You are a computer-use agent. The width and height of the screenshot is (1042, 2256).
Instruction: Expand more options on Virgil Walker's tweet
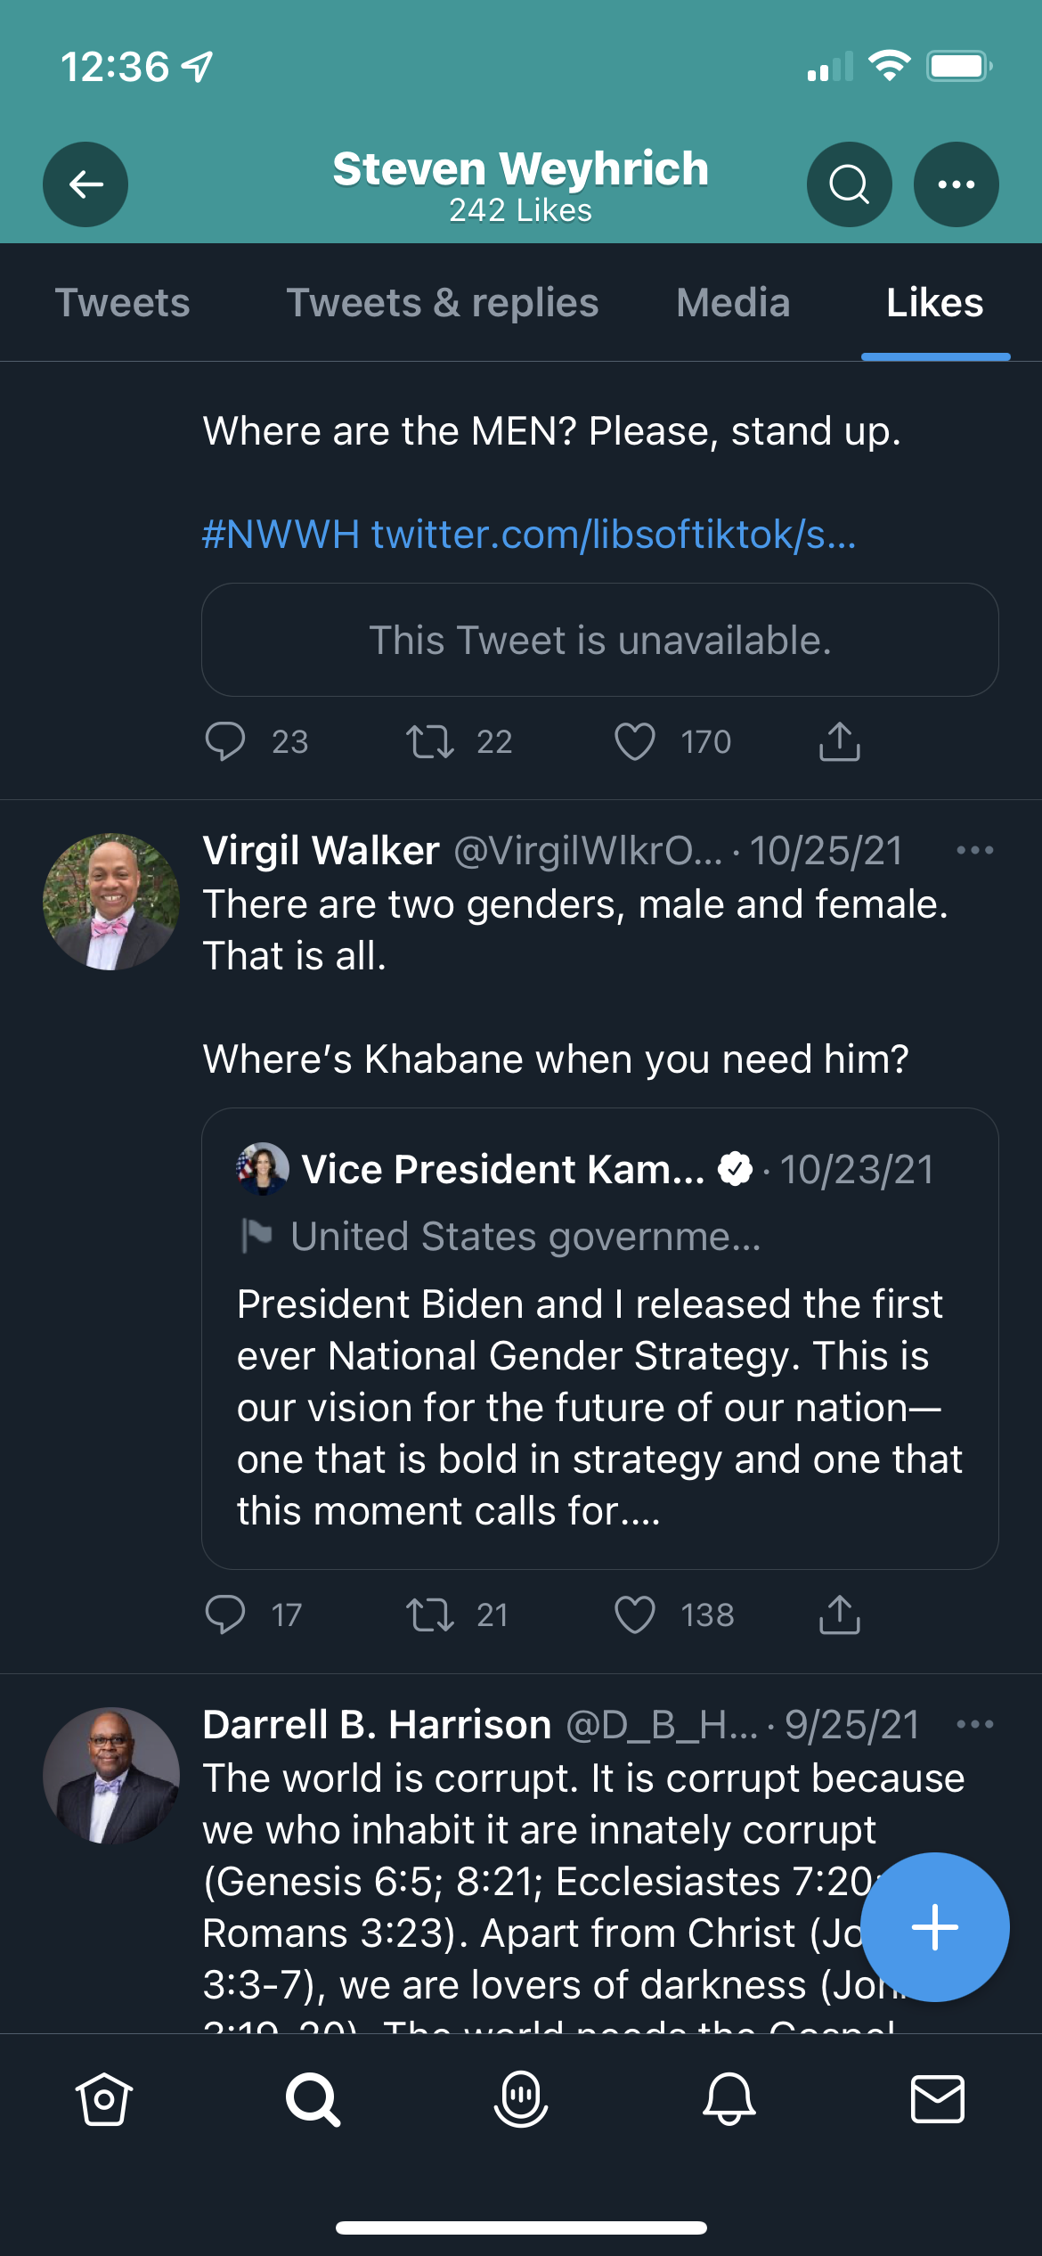tap(975, 850)
